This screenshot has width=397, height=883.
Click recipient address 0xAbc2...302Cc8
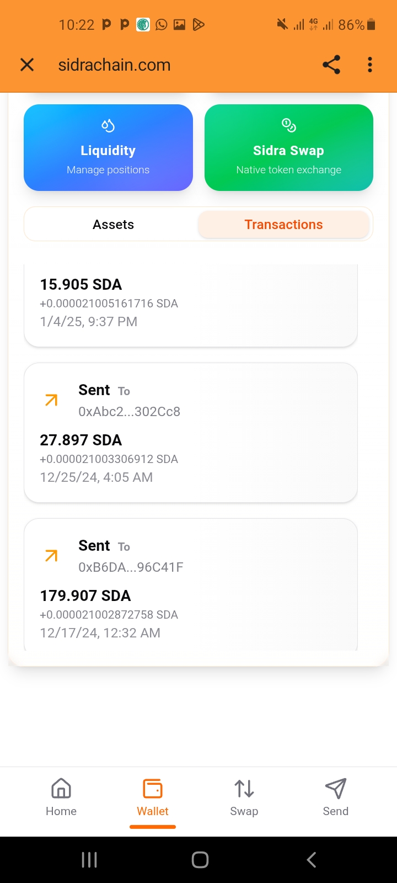(130, 412)
